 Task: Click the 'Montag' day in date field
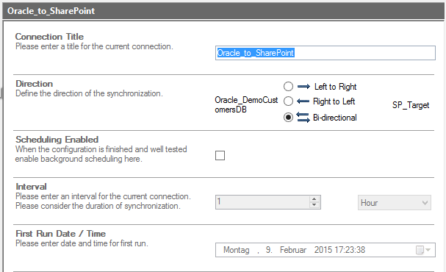click(236, 250)
